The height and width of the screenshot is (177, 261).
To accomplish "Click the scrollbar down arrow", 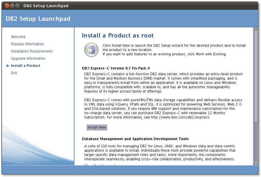I will (256, 164).
